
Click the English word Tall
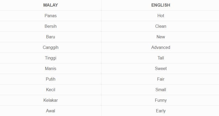coord(160,58)
